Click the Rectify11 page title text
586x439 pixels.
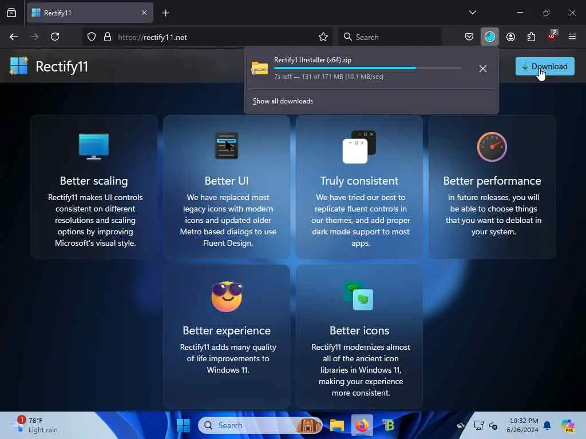(x=62, y=67)
